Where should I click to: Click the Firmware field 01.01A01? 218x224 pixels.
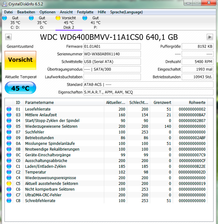coord(112,46)
